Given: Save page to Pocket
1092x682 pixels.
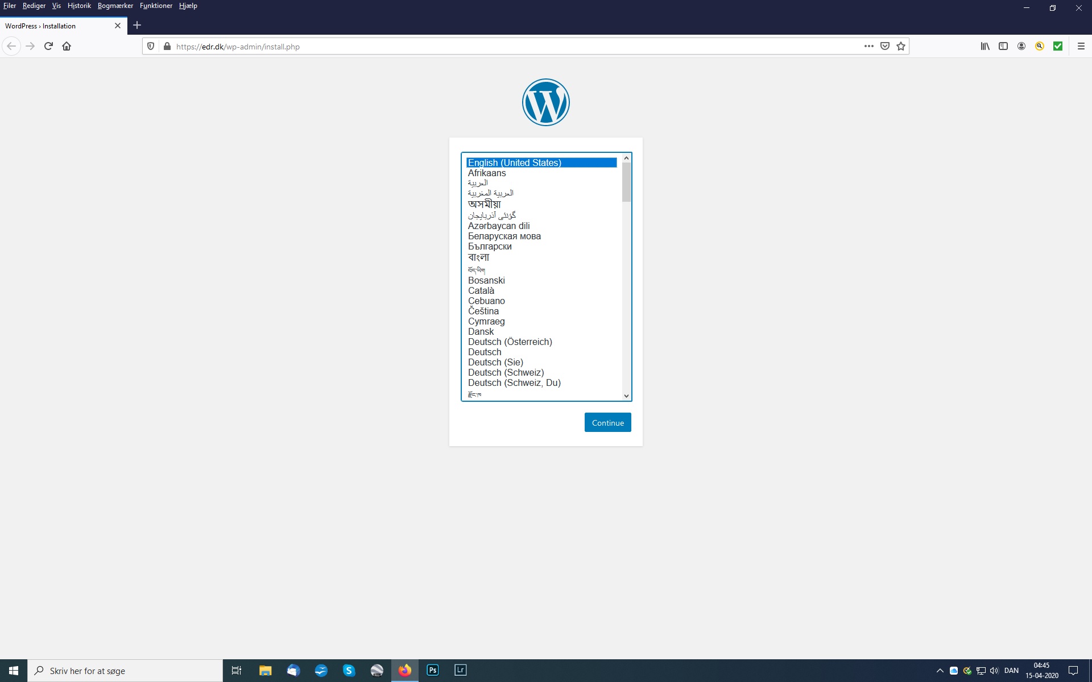Looking at the screenshot, I should [885, 46].
